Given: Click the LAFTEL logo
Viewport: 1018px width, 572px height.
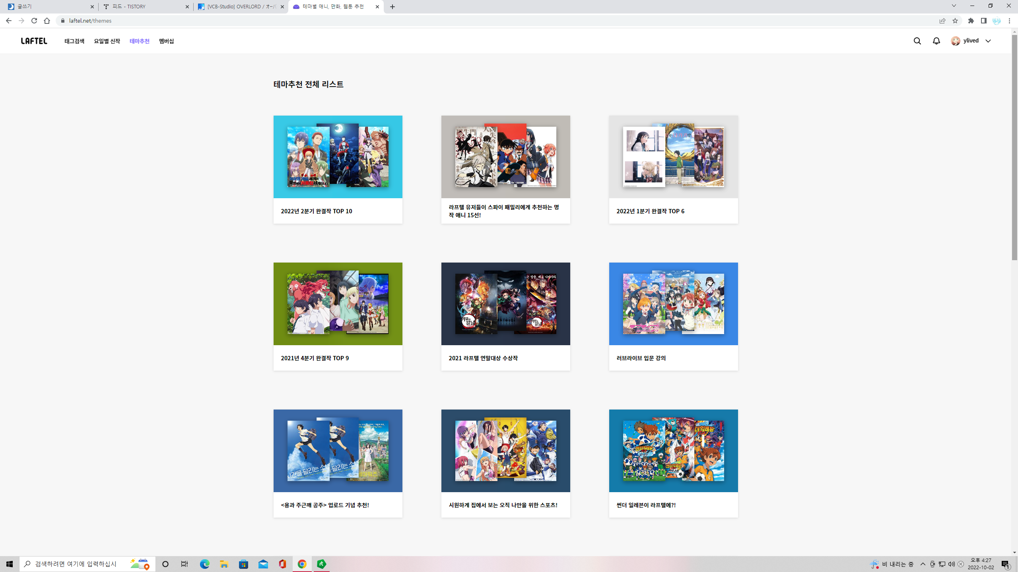Looking at the screenshot, I should coord(34,41).
